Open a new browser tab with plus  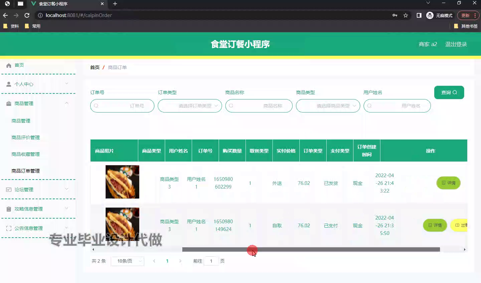coord(115,4)
